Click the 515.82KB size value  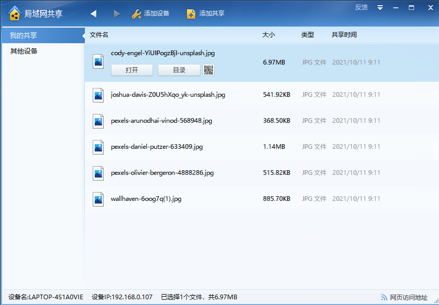coord(277,173)
